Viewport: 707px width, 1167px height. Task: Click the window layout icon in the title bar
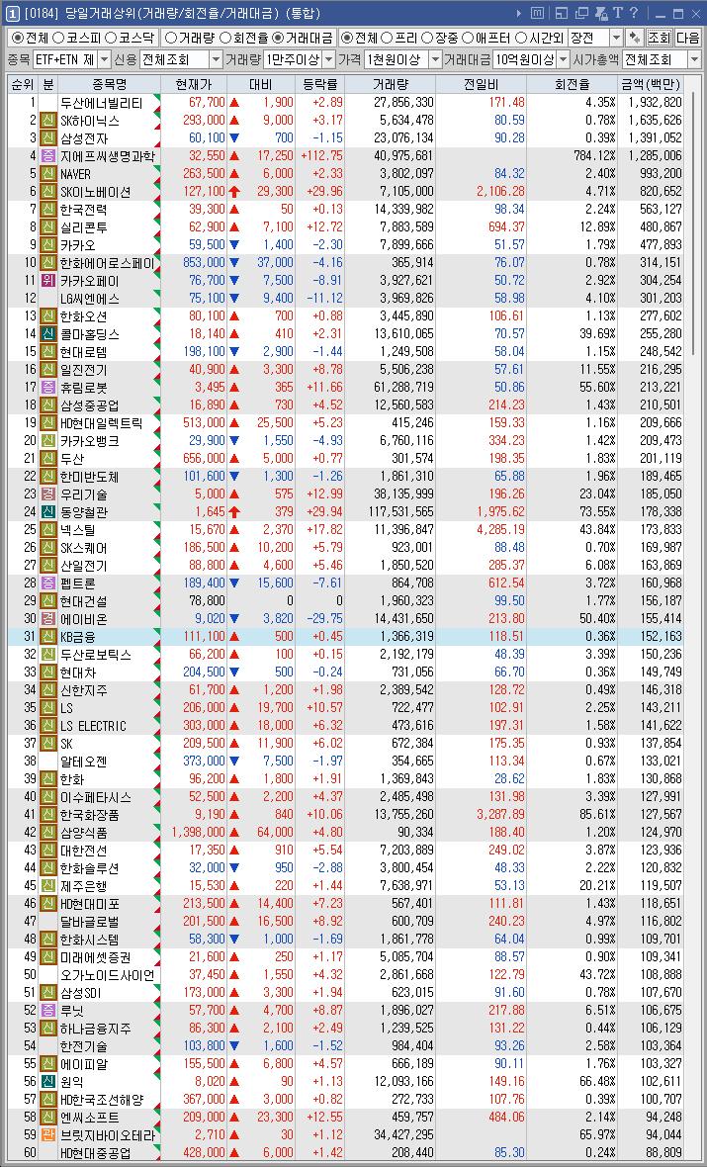(561, 13)
